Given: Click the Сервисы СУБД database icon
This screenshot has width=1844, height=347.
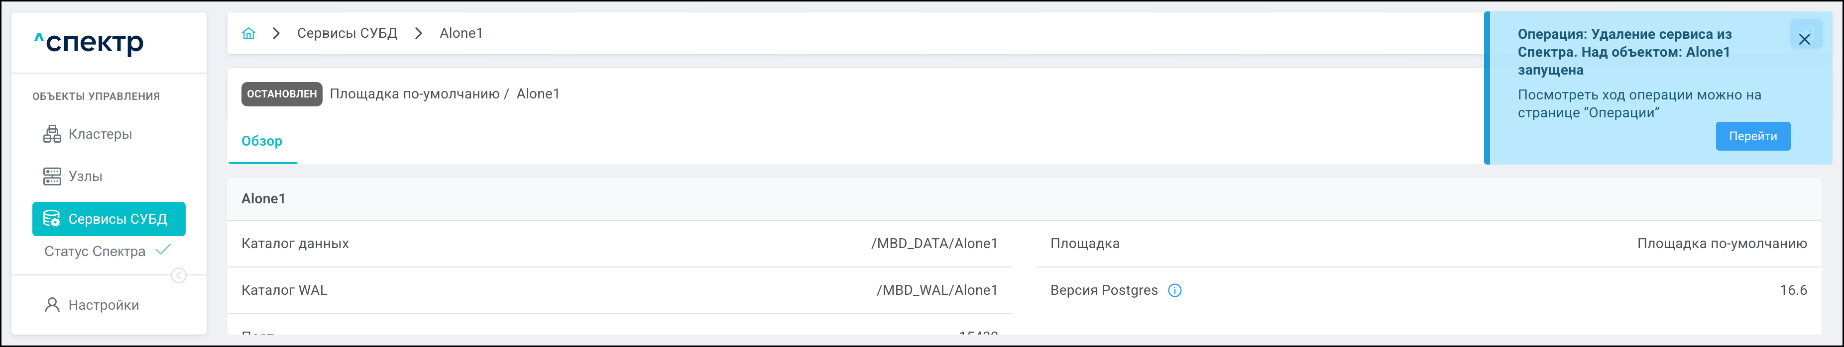Looking at the screenshot, I should (x=52, y=219).
